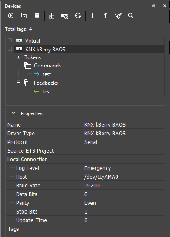The image size is (170, 237).
Task: Click the Tags property value cell
Action: click(x=123, y=229)
